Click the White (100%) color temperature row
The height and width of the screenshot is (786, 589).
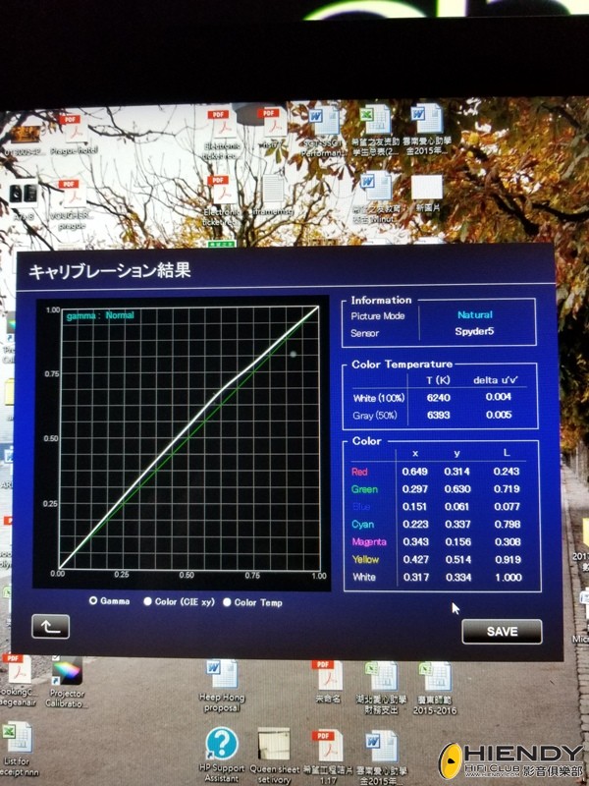(377, 398)
